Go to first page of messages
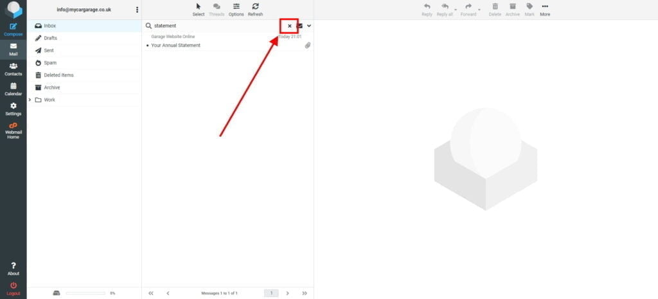The height and width of the screenshot is (299, 658). 151,293
